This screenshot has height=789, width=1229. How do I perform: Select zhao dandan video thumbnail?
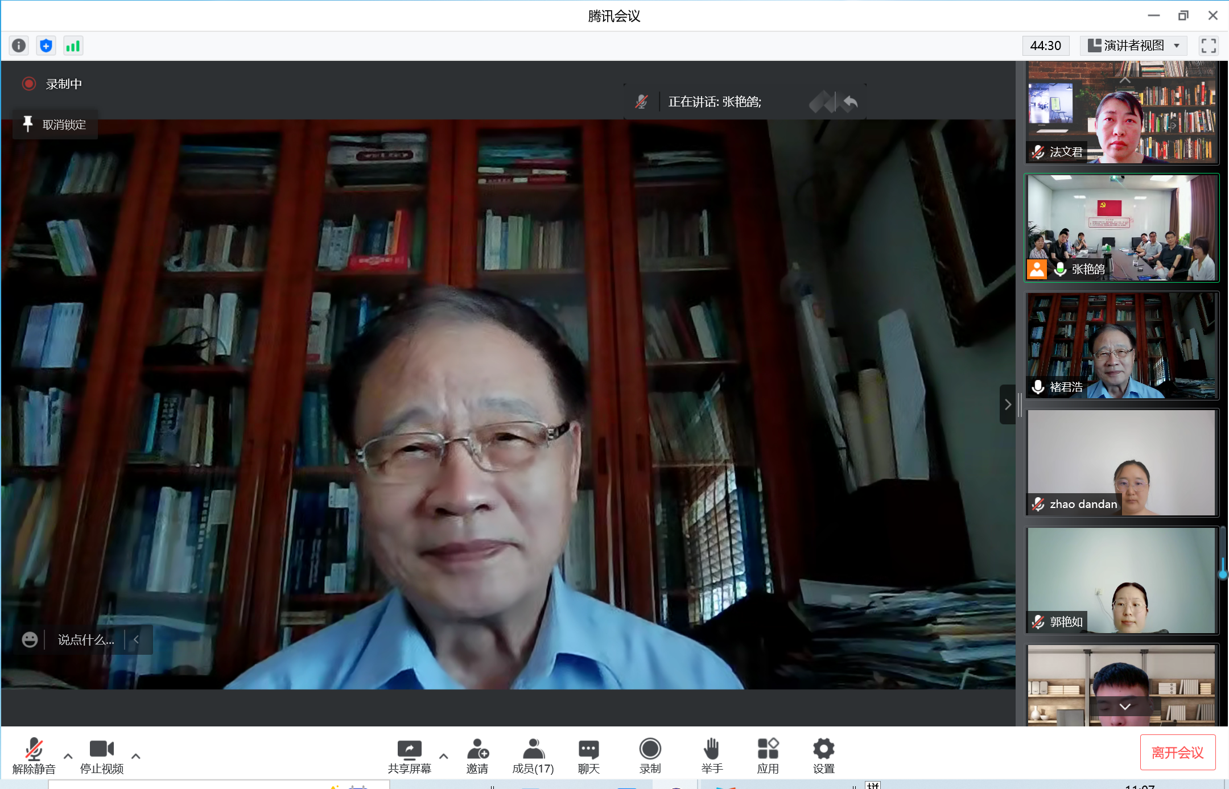tap(1121, 462)
